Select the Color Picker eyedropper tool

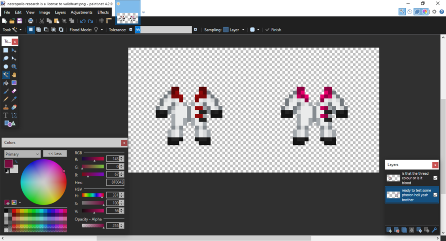tap(14, 99)
